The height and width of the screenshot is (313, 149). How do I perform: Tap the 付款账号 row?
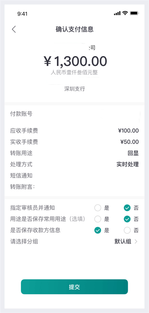click(74, 114)
